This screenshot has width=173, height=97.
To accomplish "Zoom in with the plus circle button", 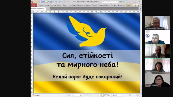I will coord(138,95).
